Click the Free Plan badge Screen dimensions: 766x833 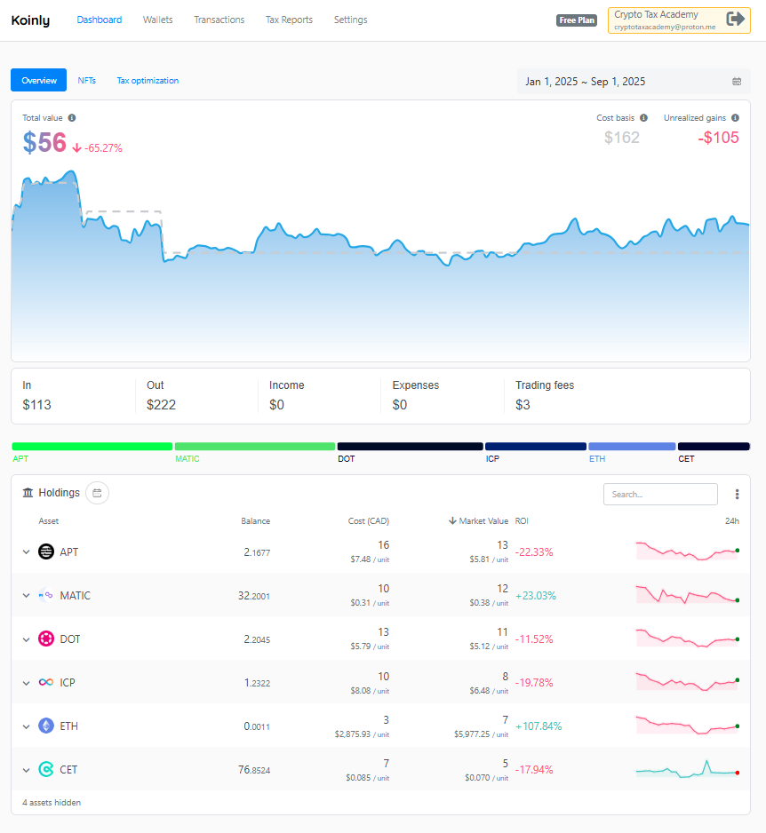(x=576, y=20)
